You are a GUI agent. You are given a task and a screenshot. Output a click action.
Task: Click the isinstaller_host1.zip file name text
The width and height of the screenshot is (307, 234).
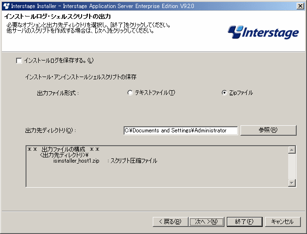[x=76, y=161]
